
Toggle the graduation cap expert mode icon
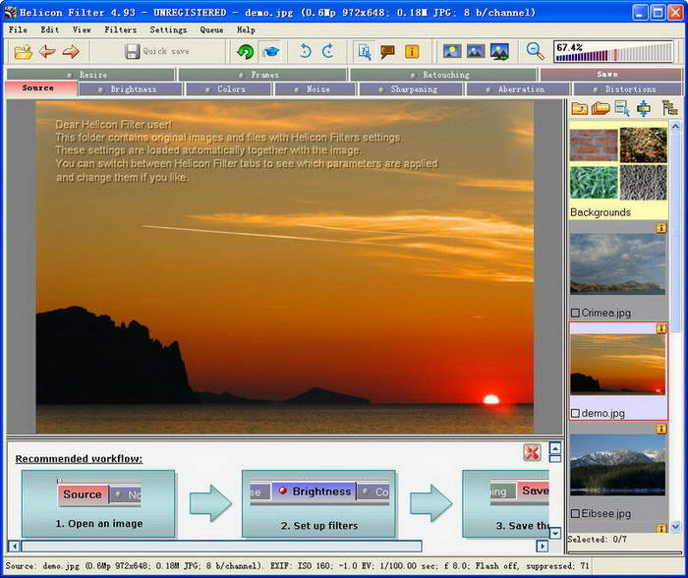[x=270, y=52]
